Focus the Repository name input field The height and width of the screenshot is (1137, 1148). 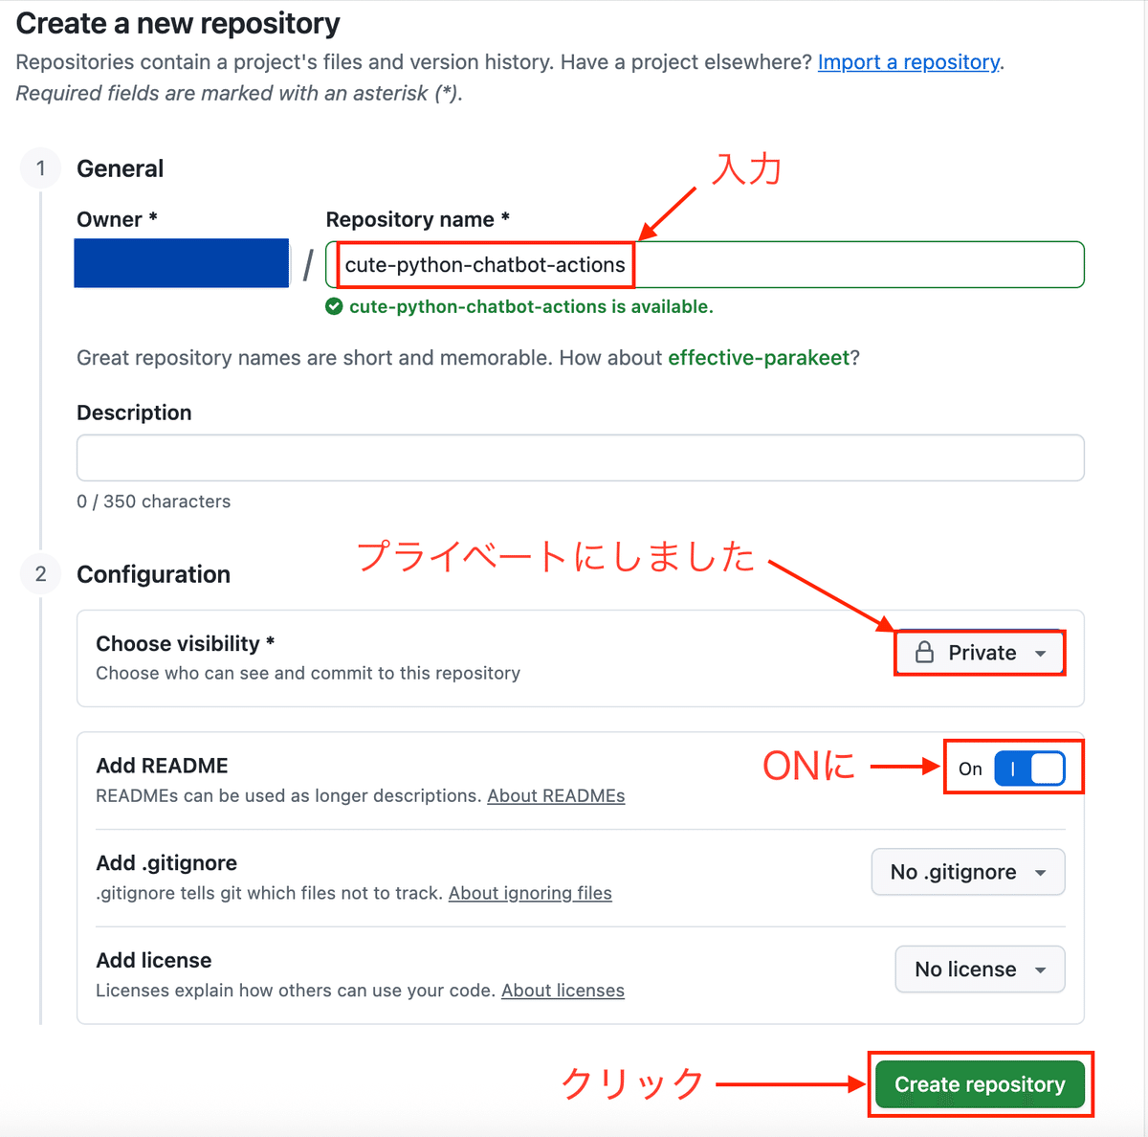coord(705,265)
